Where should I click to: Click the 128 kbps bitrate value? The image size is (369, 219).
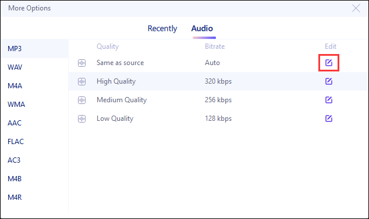[x=218, y=119]
